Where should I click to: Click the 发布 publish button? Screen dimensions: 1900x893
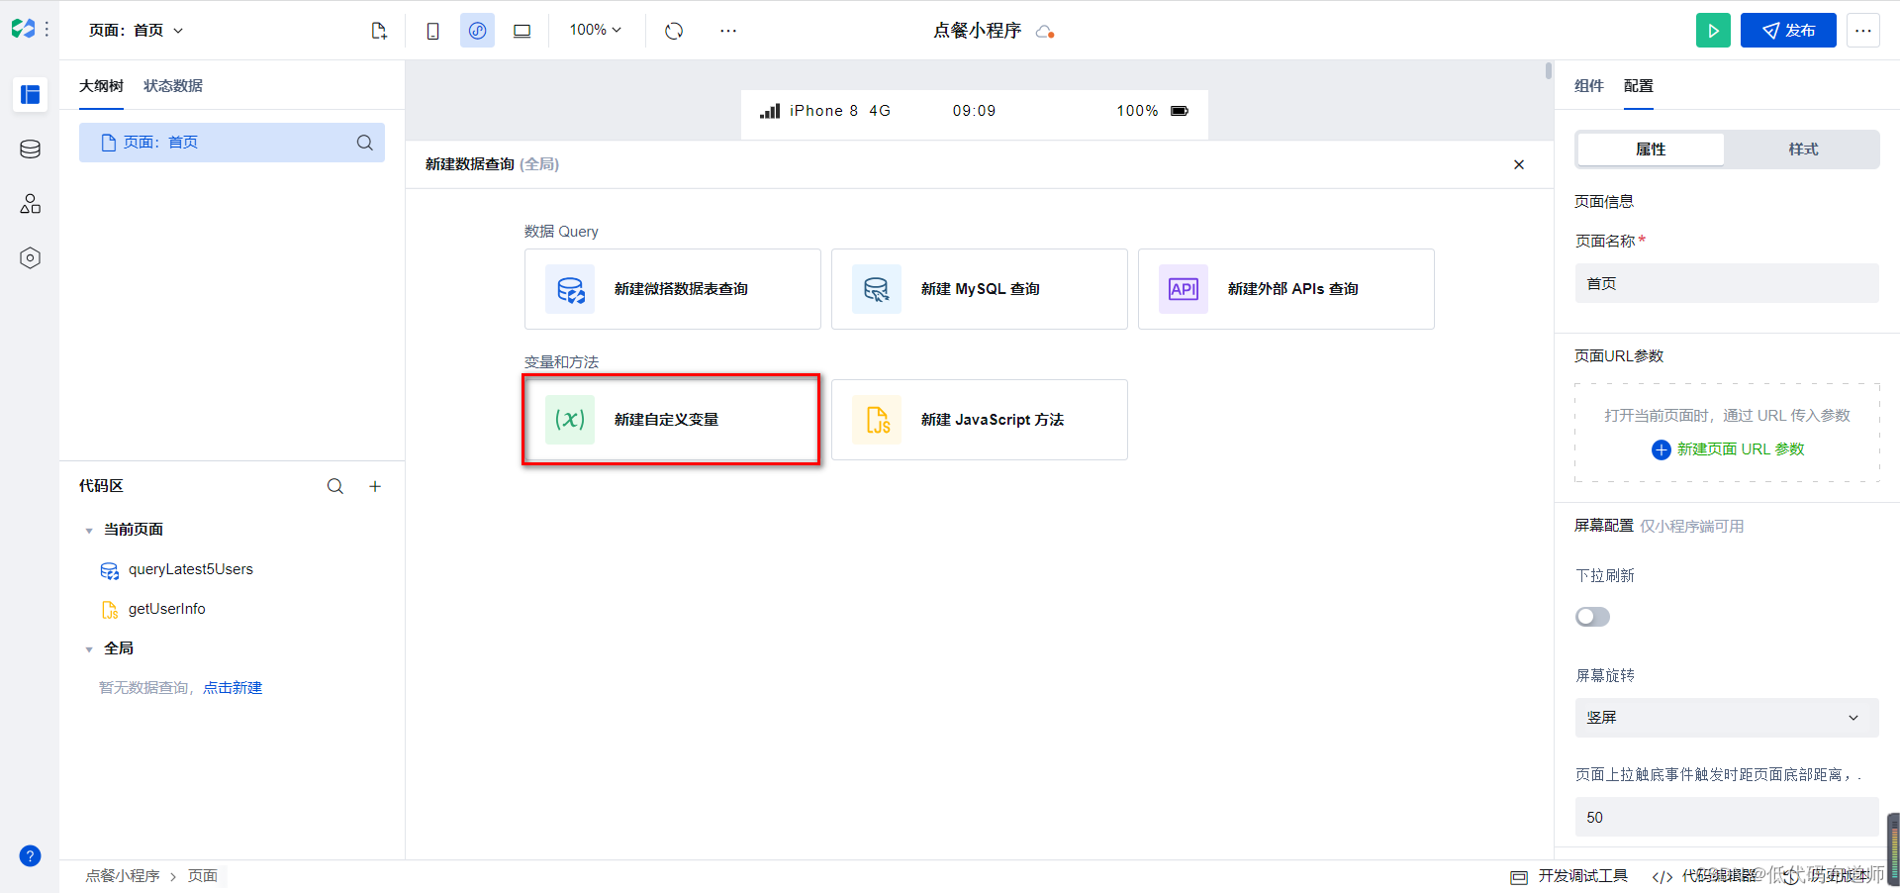(x=1788, y=31)
